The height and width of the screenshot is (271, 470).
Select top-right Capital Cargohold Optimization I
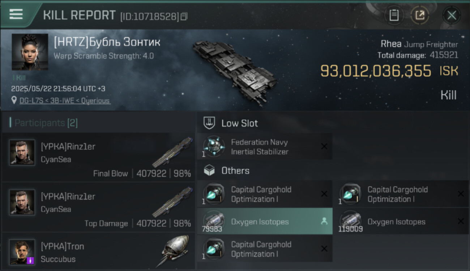point(398,194)
